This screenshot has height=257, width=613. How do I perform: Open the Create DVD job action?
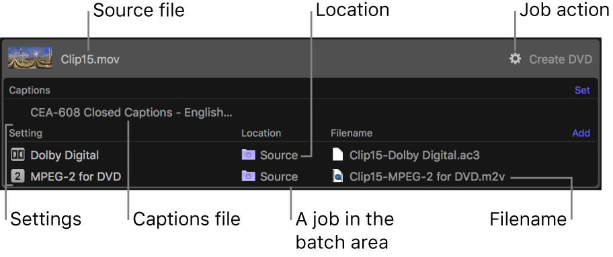(x=561, y=59)
